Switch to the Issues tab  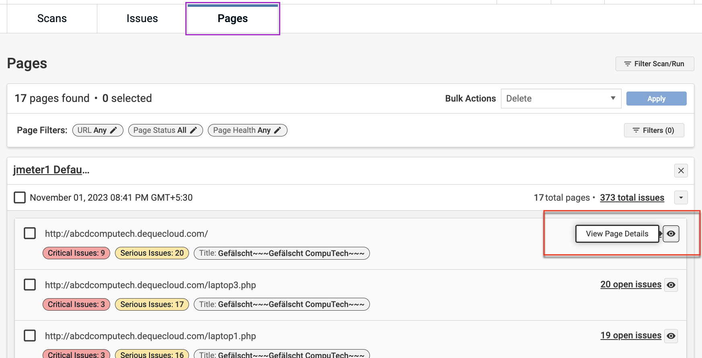142,18
